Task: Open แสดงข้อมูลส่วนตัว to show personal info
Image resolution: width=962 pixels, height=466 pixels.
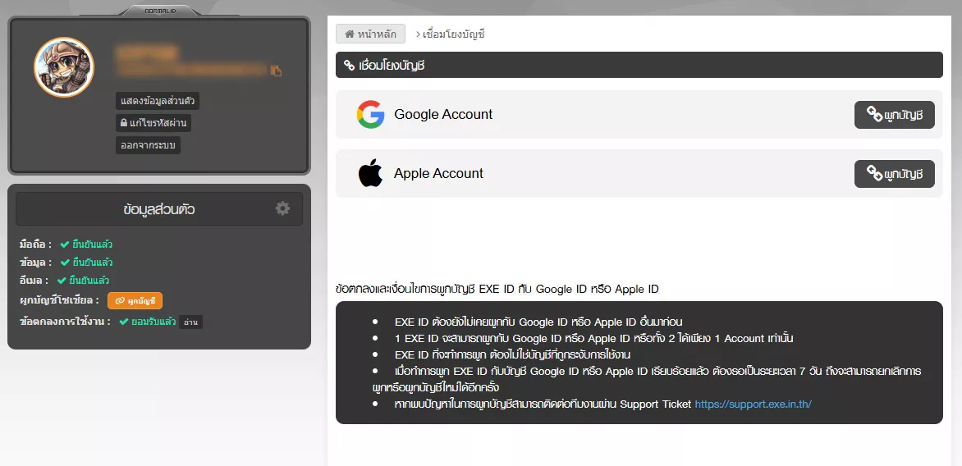Action: click(158, 102)
